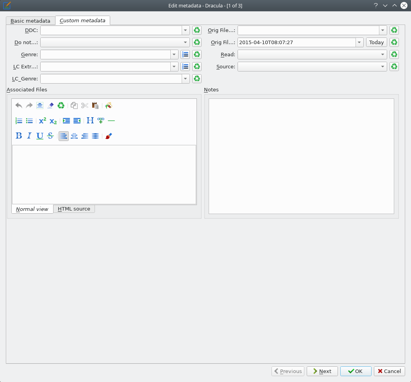
Task: Toggle align center
Action: click(x=74, y=136)
